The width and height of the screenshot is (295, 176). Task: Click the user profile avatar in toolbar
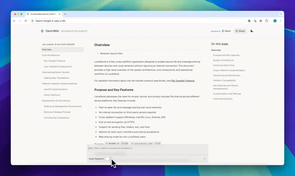(275, 21)
